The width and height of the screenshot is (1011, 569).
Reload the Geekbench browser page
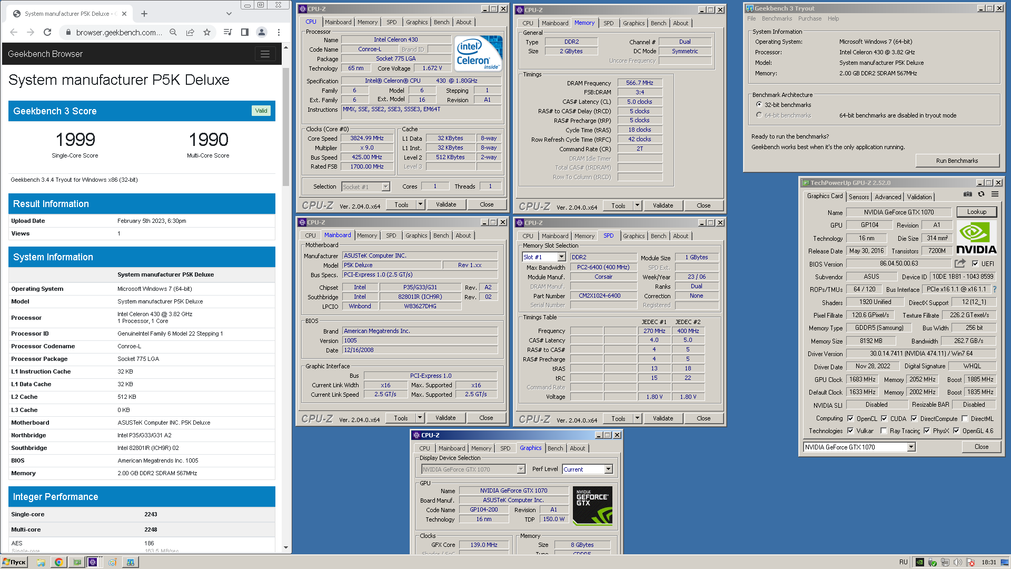click(47, 32)
